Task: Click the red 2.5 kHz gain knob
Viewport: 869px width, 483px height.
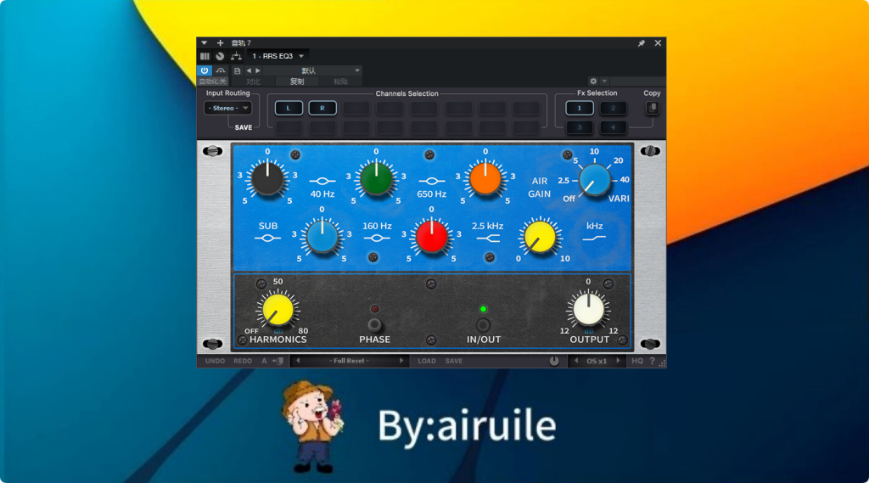Action: click(x=432, y=236)
